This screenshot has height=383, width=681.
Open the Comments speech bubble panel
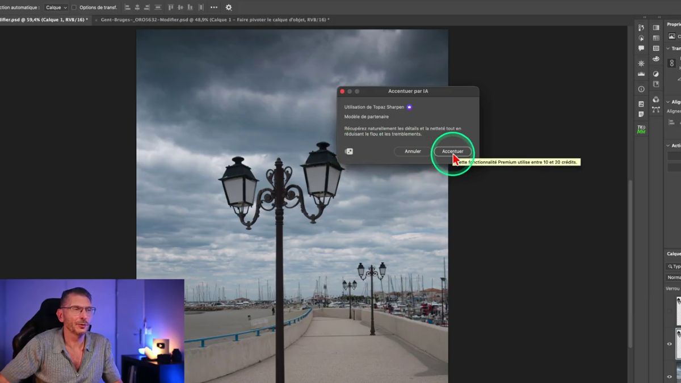[x=641, y=48]
